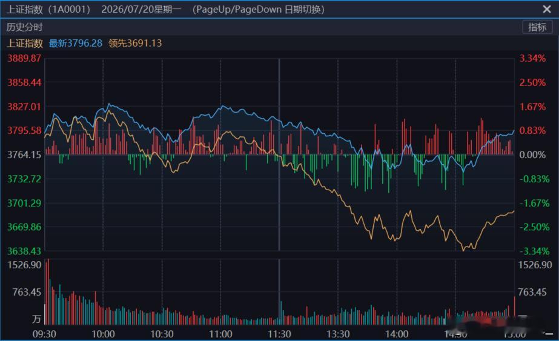Click the 11:30 time axis label

coord(279,334)
